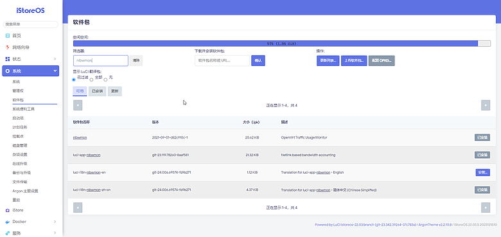501x237 pixels.
Task: Select the 无 radio option
Action: pyautogui.click(x=105, y=79)
